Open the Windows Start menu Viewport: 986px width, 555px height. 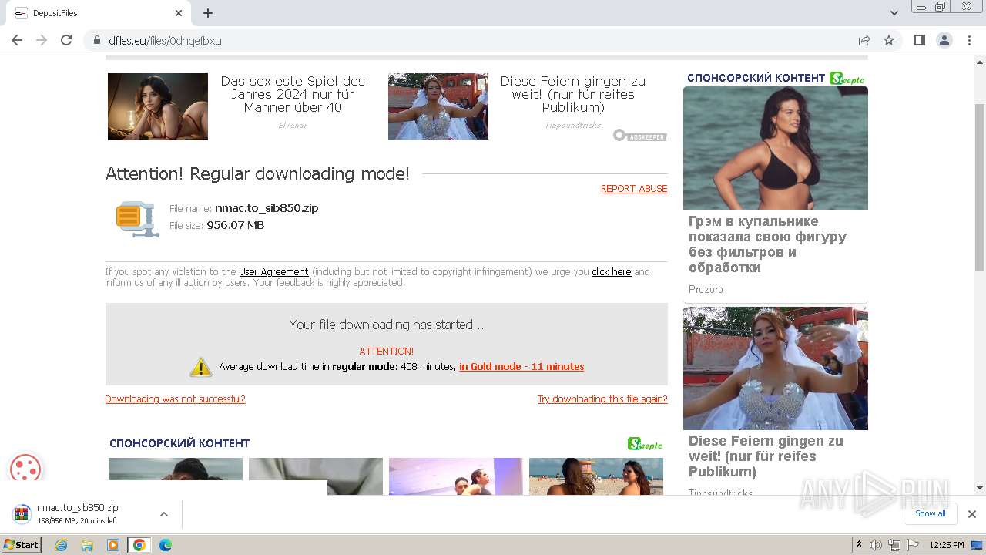pos(21,545)
